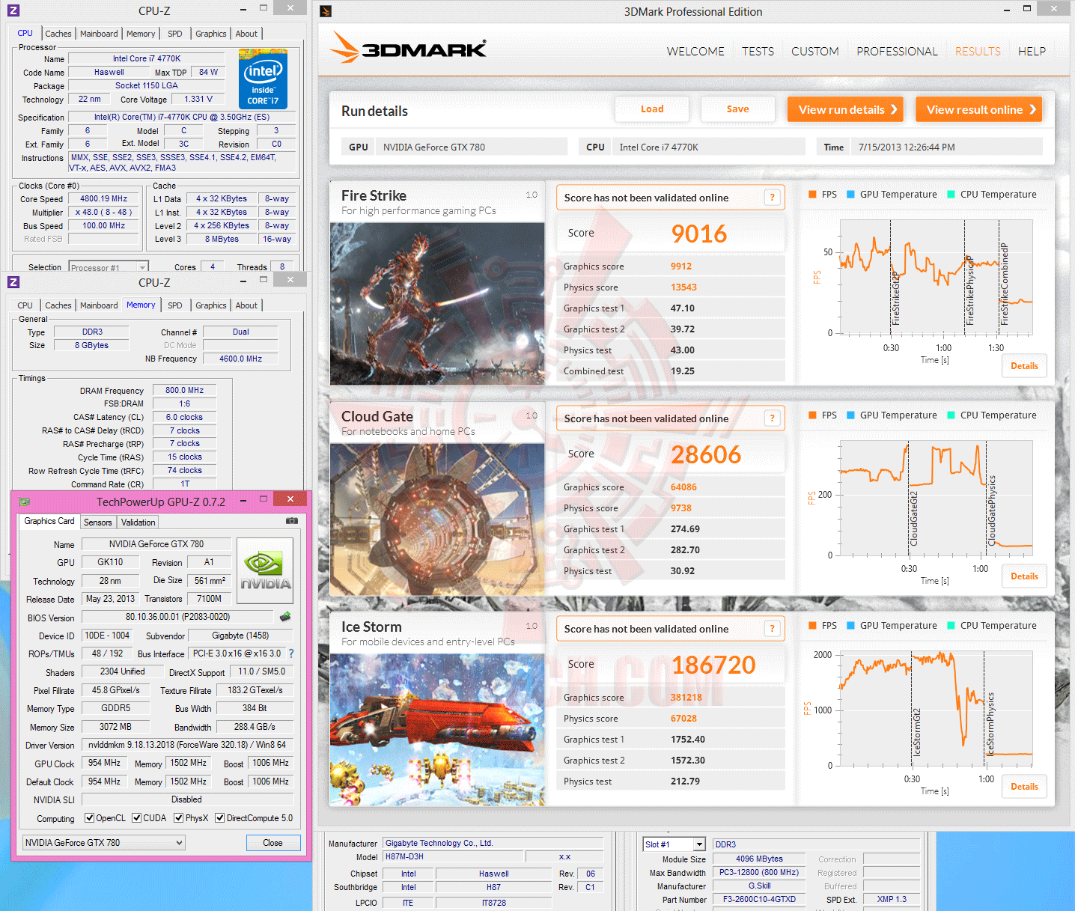Click the Intel Core i7 inside logo in CPU-Z
Image resolution: width=1075 pixels, height=911 pixels.
263,79
